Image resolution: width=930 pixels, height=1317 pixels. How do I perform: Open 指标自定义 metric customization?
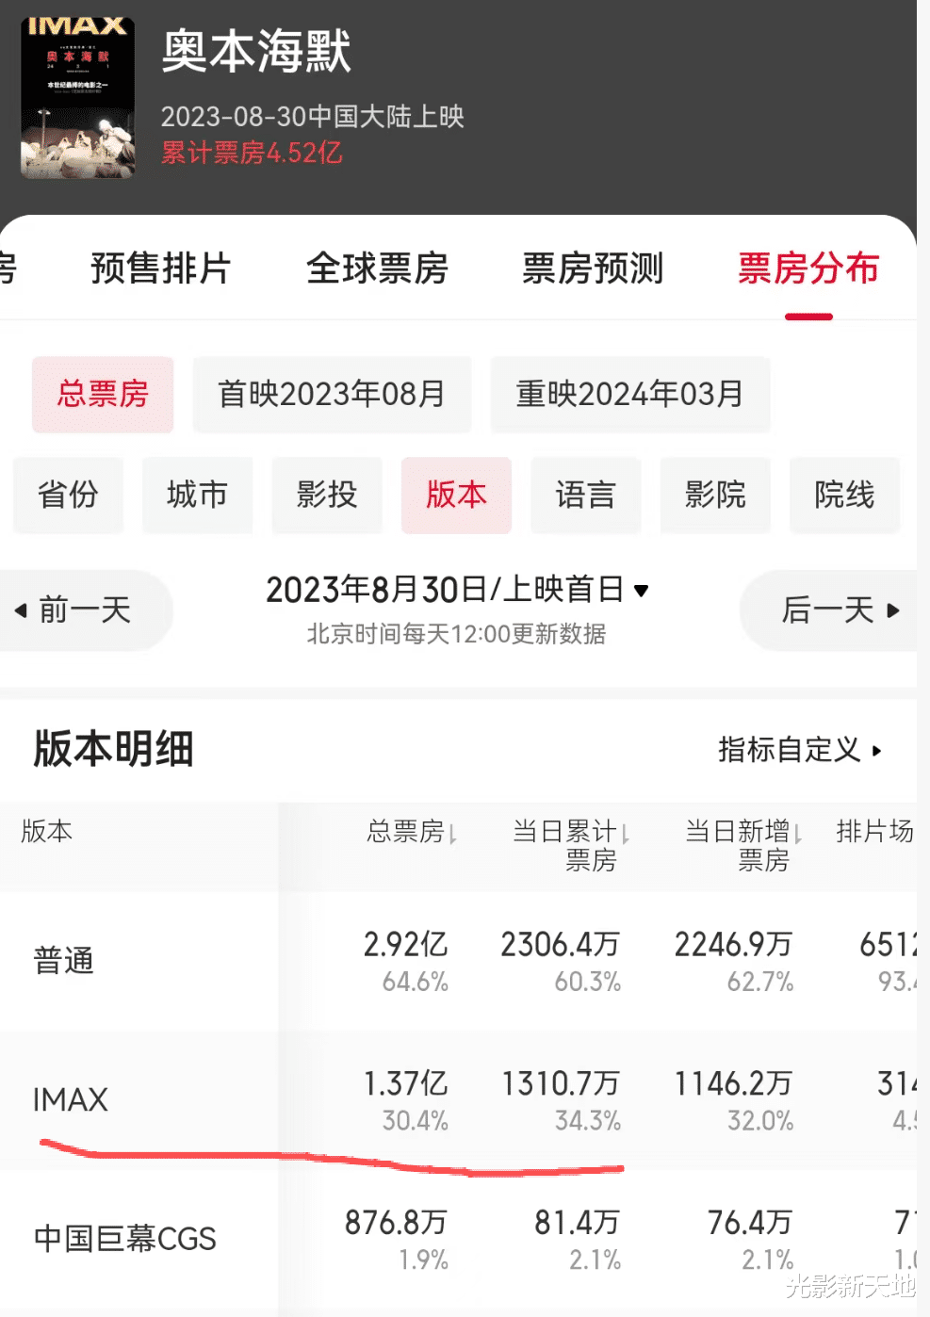pos(800,750)
